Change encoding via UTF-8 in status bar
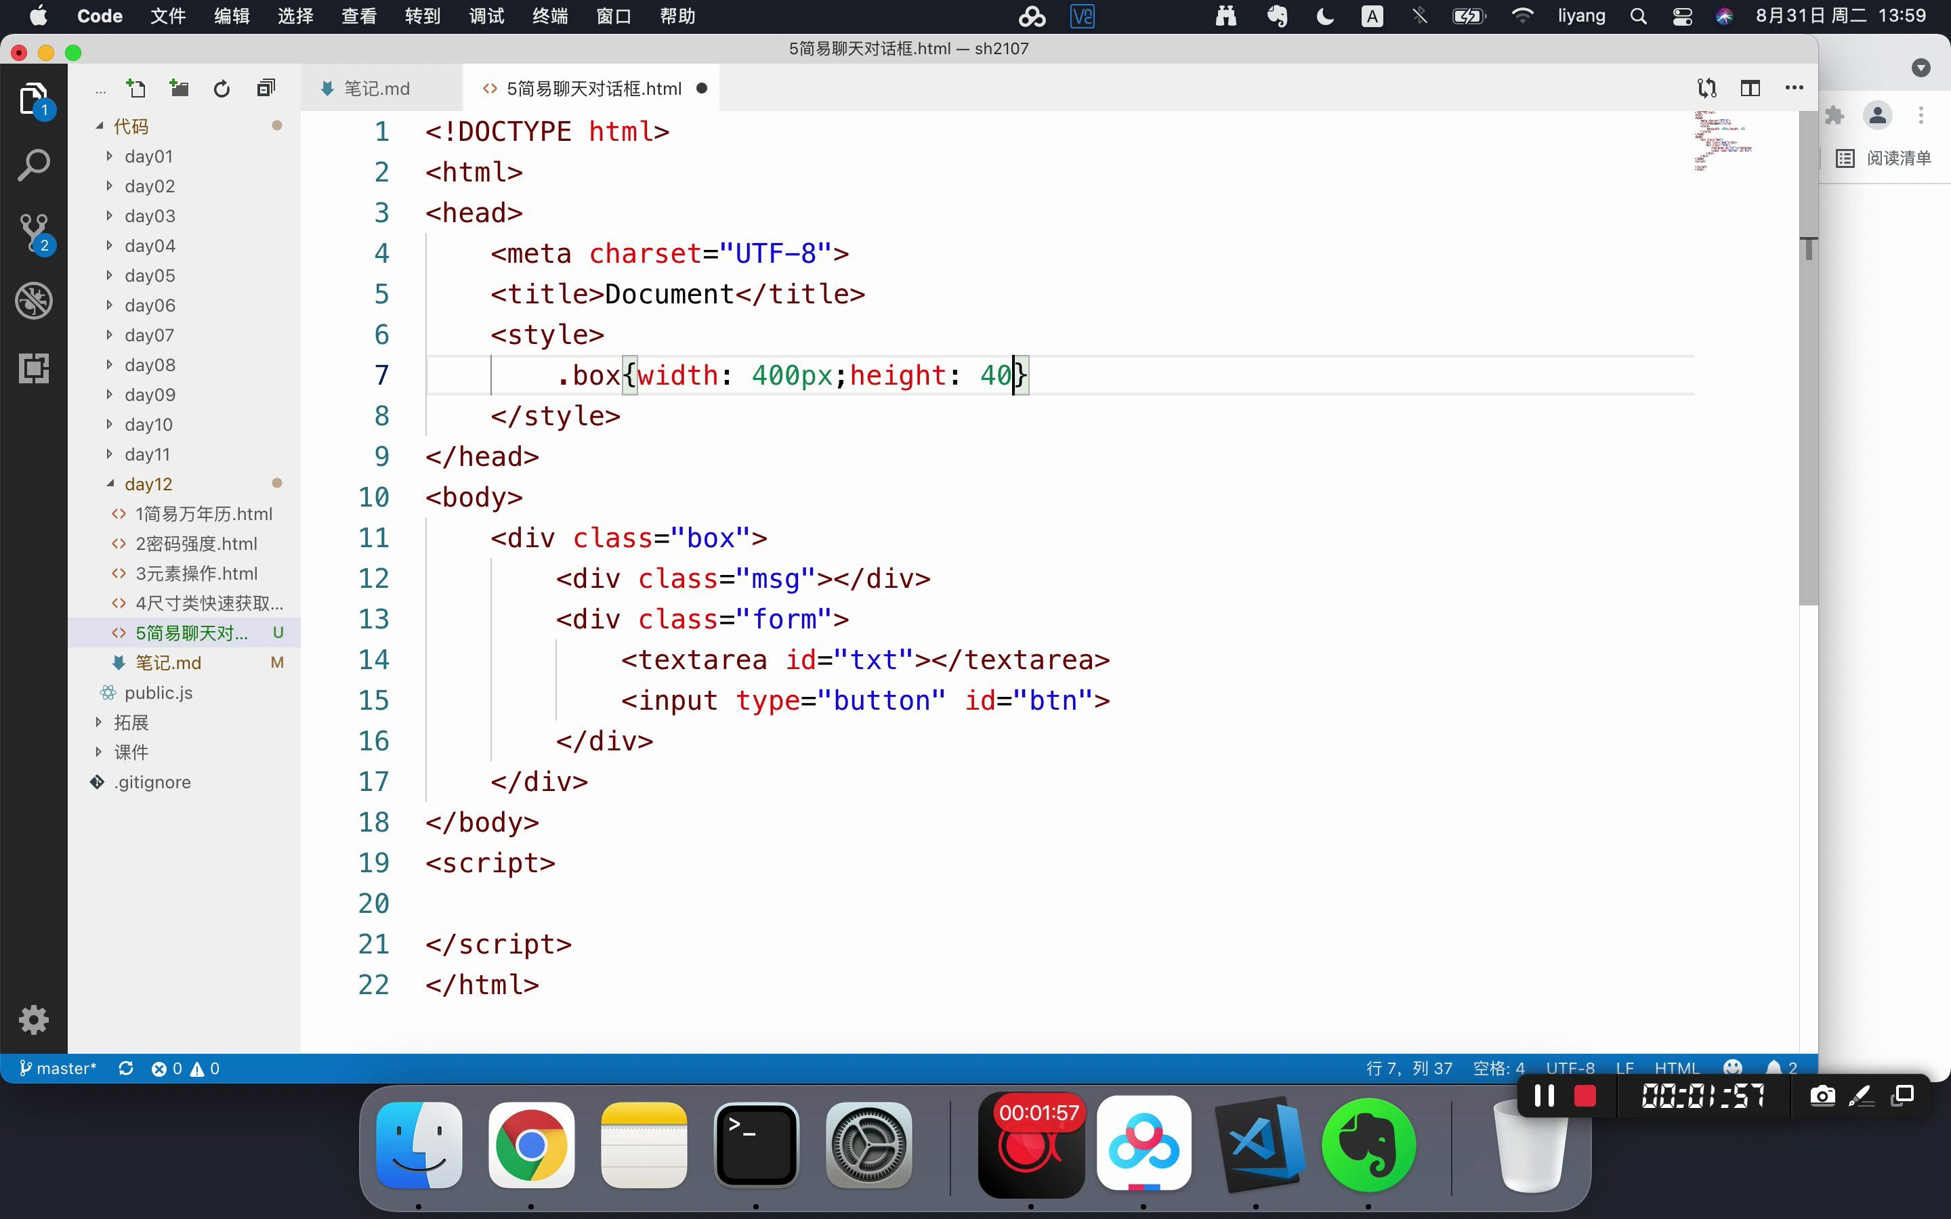Viewport: 1951px width, 1219px height. [1570, 1068]
